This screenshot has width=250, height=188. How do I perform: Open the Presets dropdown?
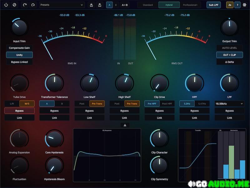pos(62,5)
